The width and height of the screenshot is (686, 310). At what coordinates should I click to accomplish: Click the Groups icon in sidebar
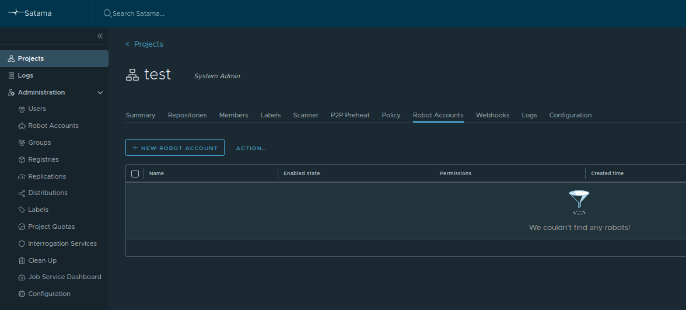[22, 142]
